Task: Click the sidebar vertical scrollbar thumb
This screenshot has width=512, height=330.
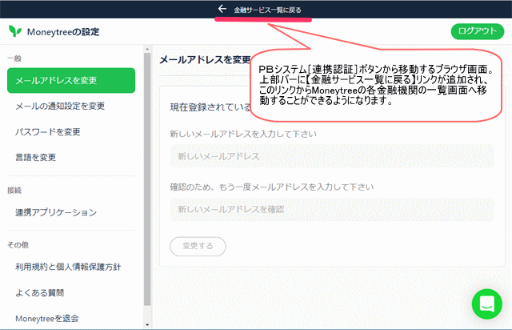Action: [x=147, y=179]
